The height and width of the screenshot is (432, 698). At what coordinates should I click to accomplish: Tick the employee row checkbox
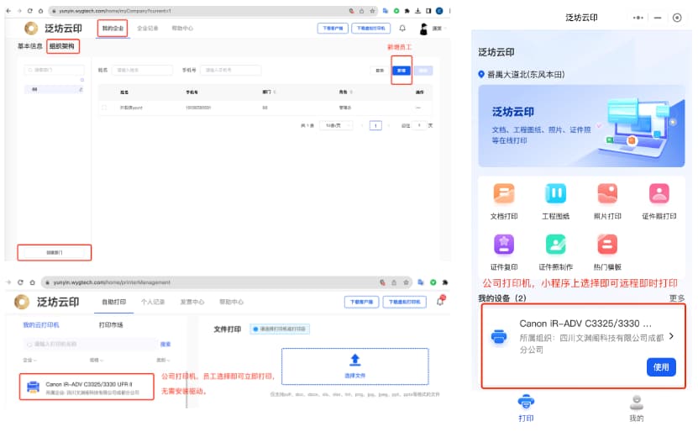(104, 108)
